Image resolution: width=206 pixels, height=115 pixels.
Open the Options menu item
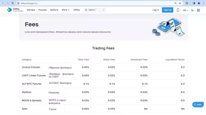pyautogui.click(x=54, y=10)
